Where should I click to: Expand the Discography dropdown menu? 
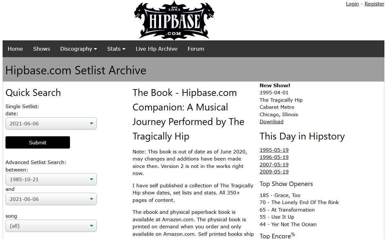click(x=79, y=49)
